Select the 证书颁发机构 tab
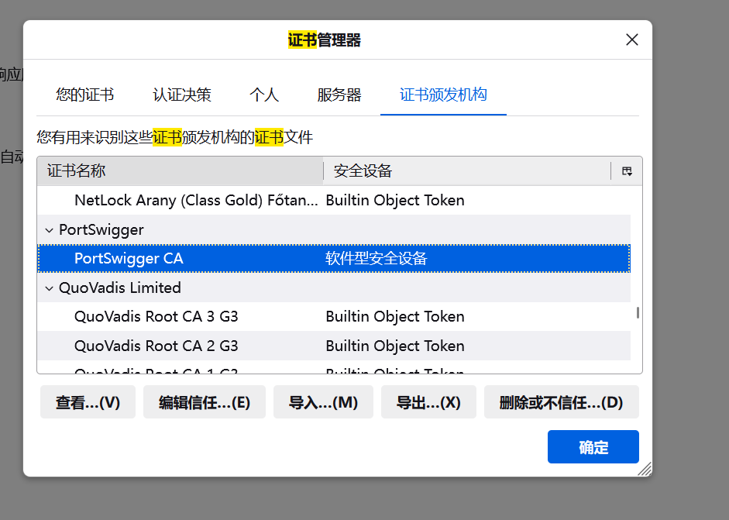The width and height of the screenshot is (729, 520). 443,95
